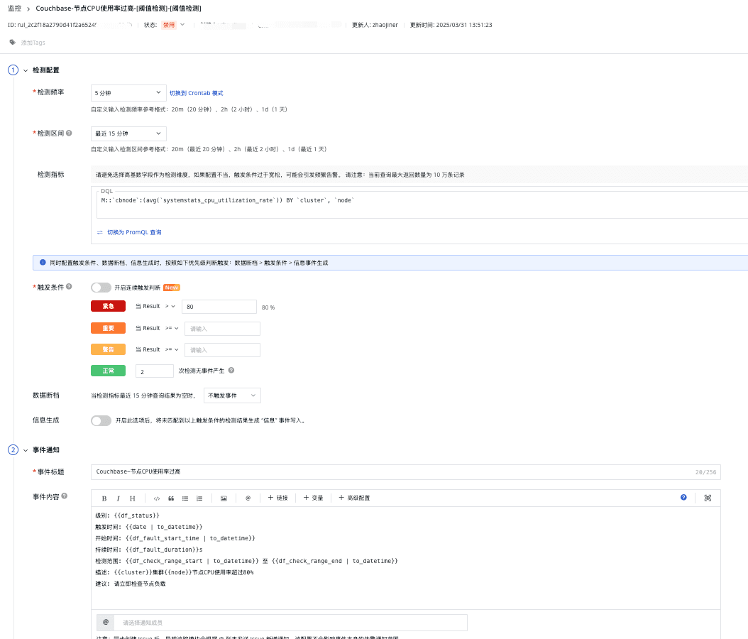Click the help icon next to 检测区间

(69, 133)
